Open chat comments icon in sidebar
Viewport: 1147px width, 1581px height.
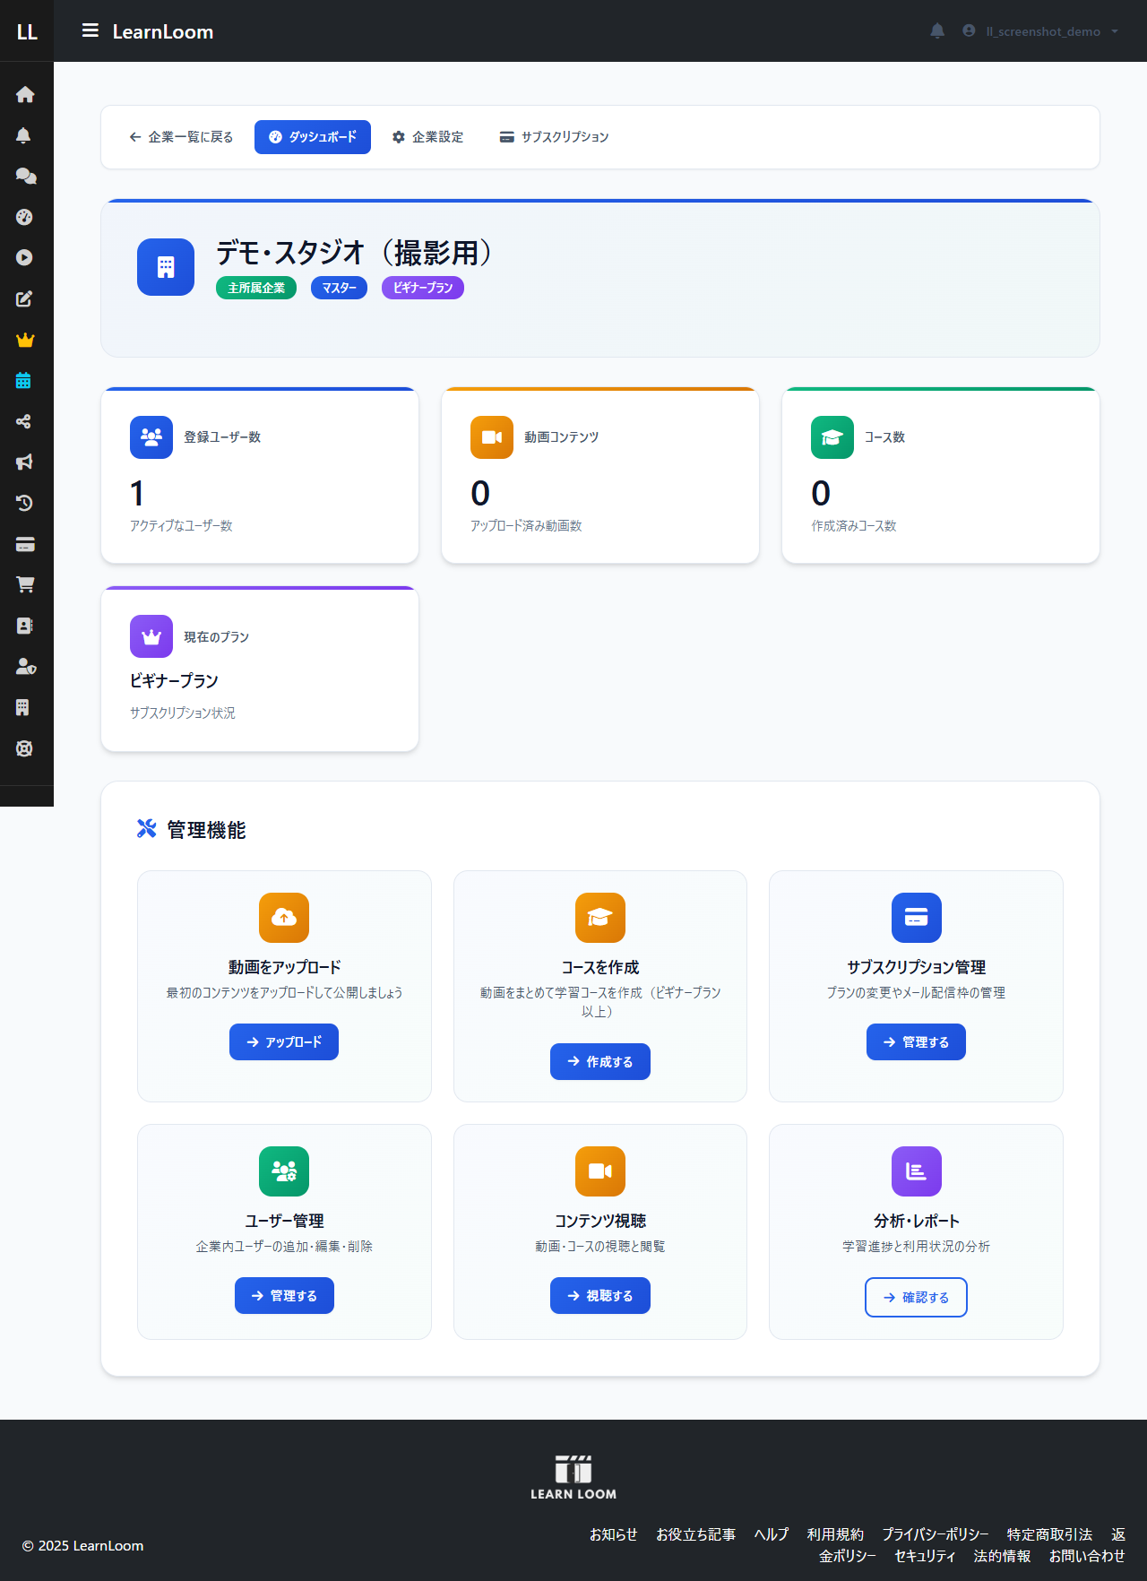pos(25,176)
